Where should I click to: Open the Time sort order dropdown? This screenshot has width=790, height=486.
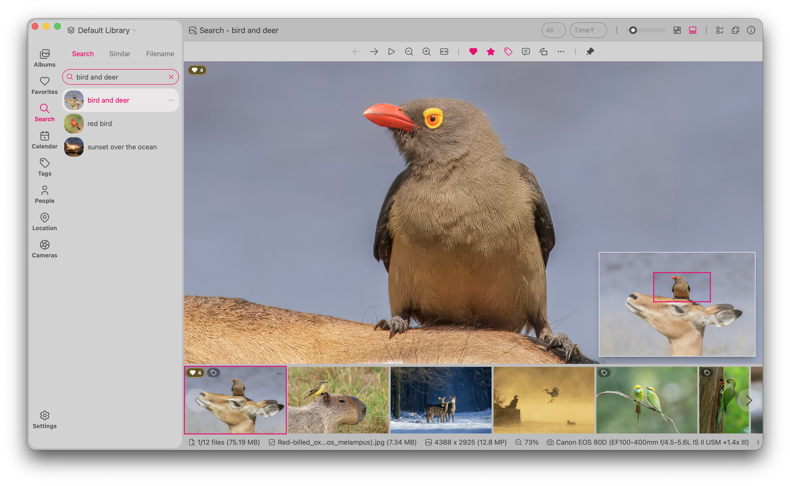click(x=588, y=30)
